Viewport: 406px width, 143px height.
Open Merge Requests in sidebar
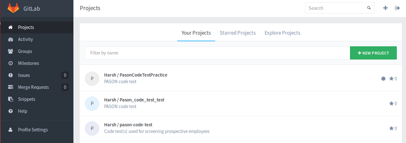(x=33, y=87)
